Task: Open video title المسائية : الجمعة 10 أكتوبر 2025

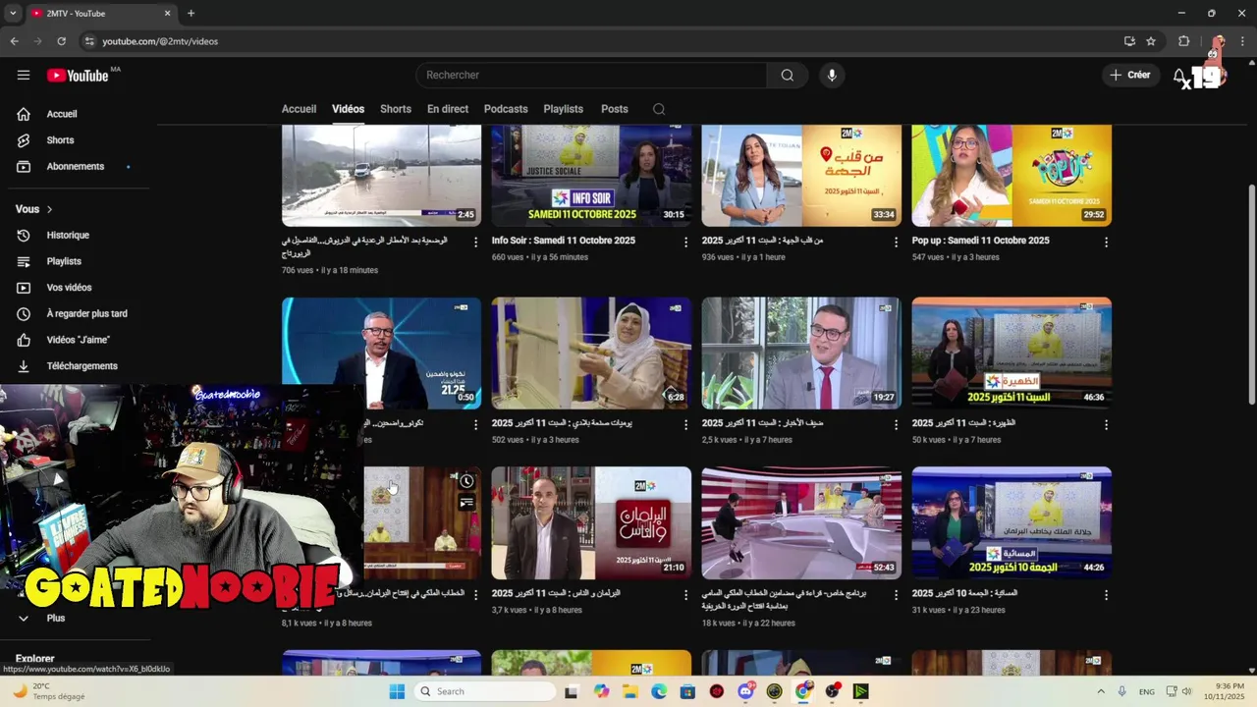Action: point(964,594)
